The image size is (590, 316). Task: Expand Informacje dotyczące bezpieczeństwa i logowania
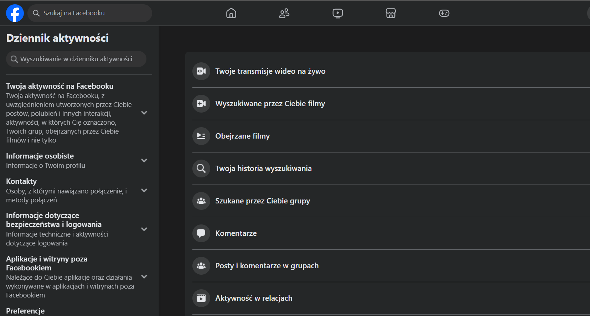144,229
